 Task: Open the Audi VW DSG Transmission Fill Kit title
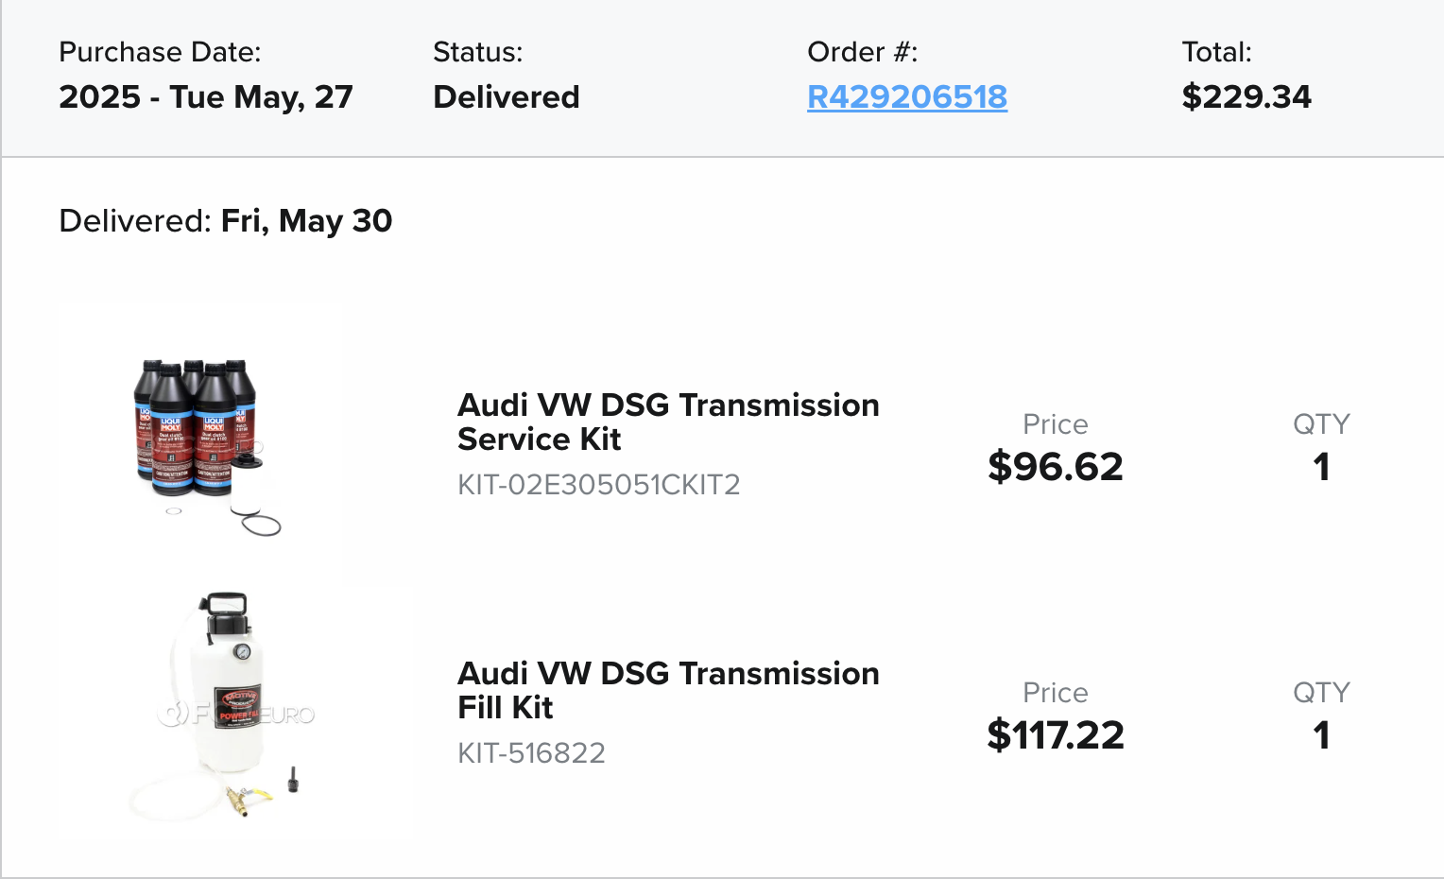coord(667,690)
